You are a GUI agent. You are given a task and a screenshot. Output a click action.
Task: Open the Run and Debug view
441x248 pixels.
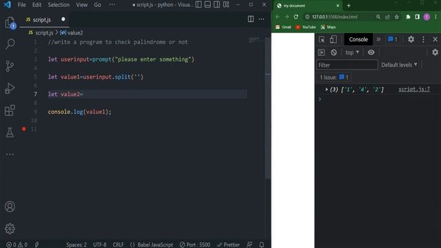click(10, 88)
